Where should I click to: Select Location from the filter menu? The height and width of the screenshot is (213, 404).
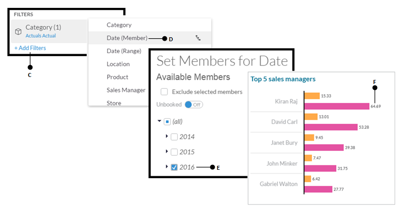(118, 64)
